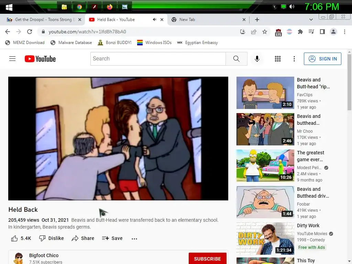Open the Flash taskbar icon

(x=95, y=7)
